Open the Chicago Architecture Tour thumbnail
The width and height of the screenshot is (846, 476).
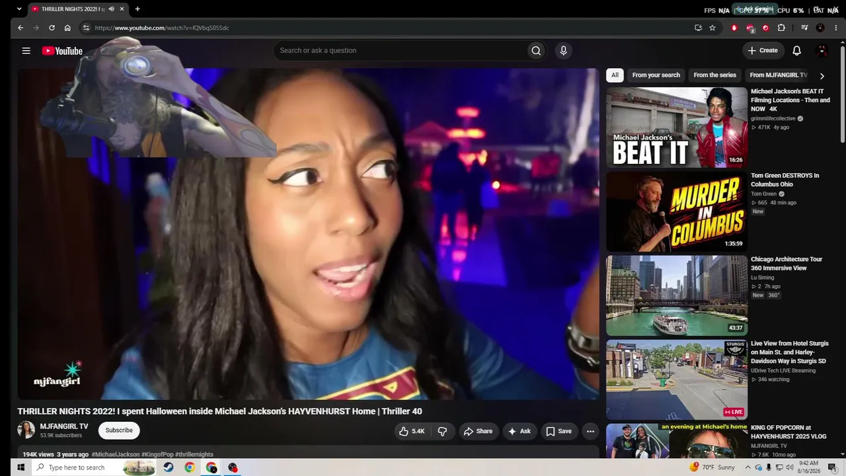pyautogui.click(x=677, y=296)
